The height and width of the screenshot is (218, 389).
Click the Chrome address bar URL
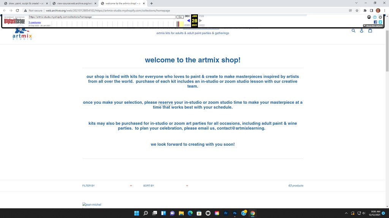tap(108, 10)
